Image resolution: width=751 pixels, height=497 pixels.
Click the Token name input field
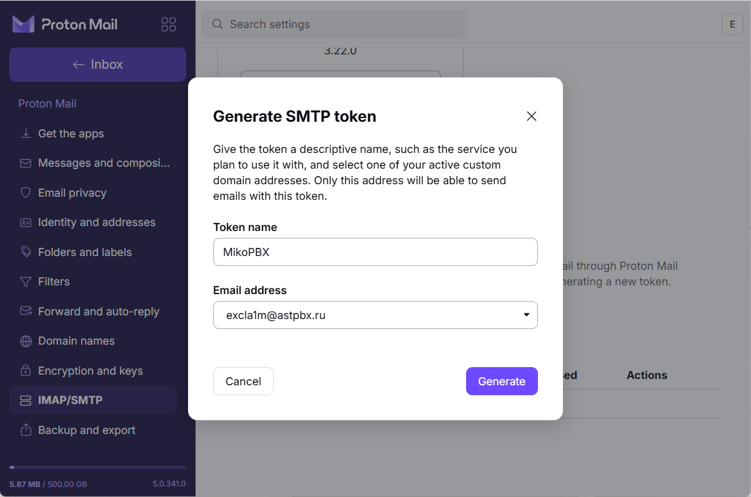coord(375,252)
